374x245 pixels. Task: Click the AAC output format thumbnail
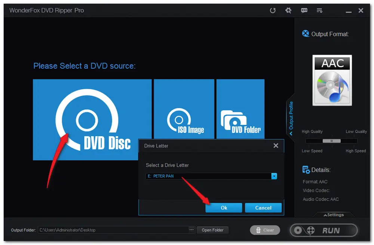[x=332, y=81]
